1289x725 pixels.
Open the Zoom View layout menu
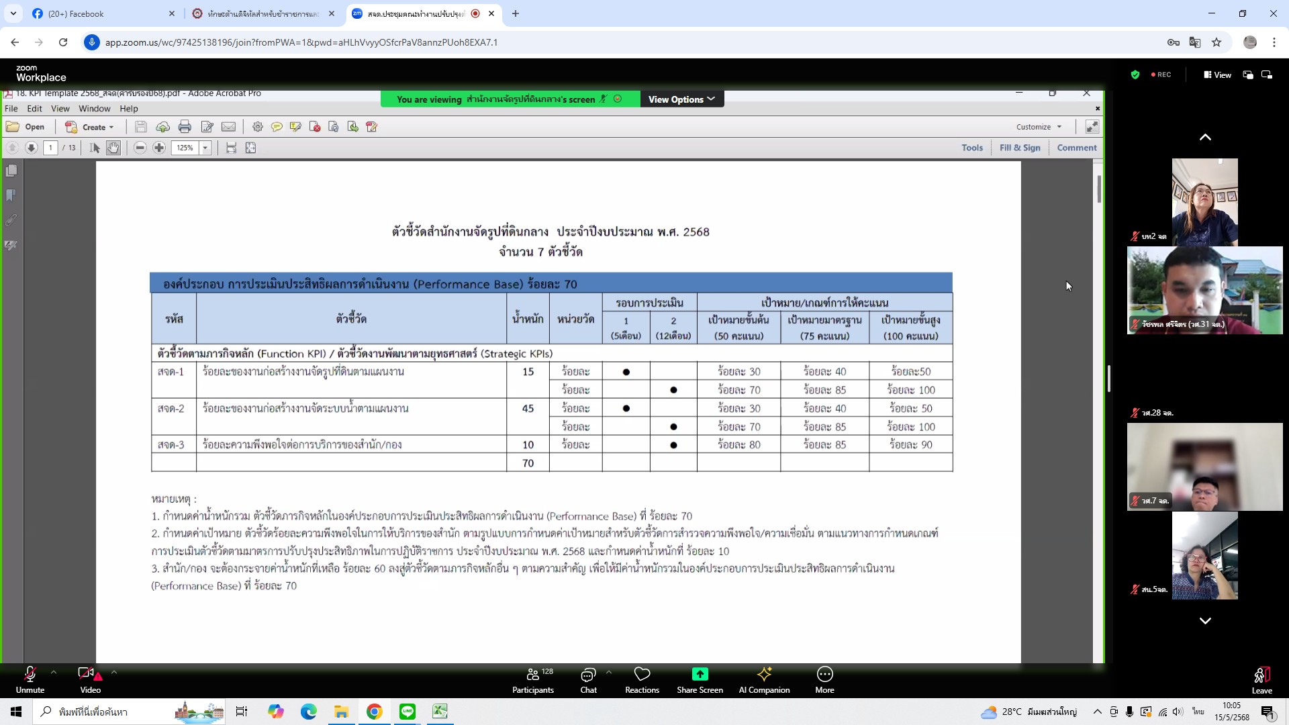click(x=1217, y=75)
